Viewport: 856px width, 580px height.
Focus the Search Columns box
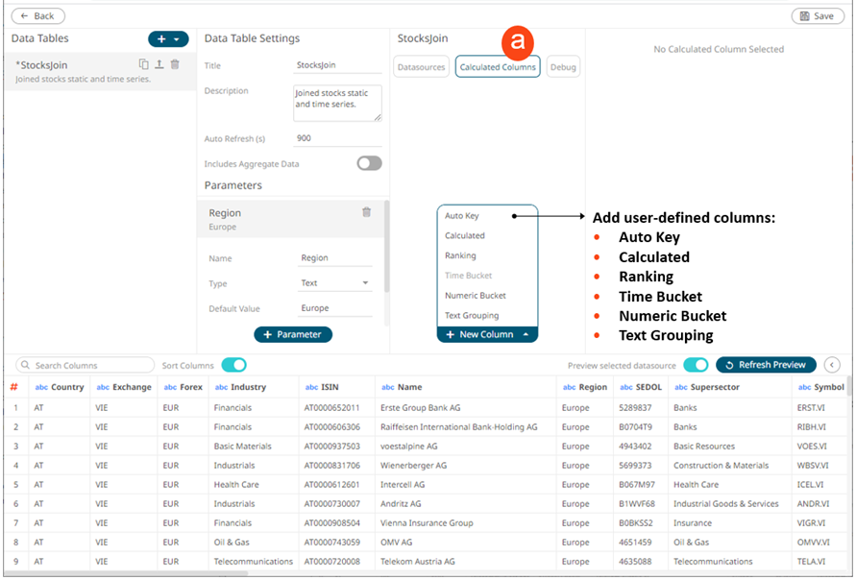point(86,365)
